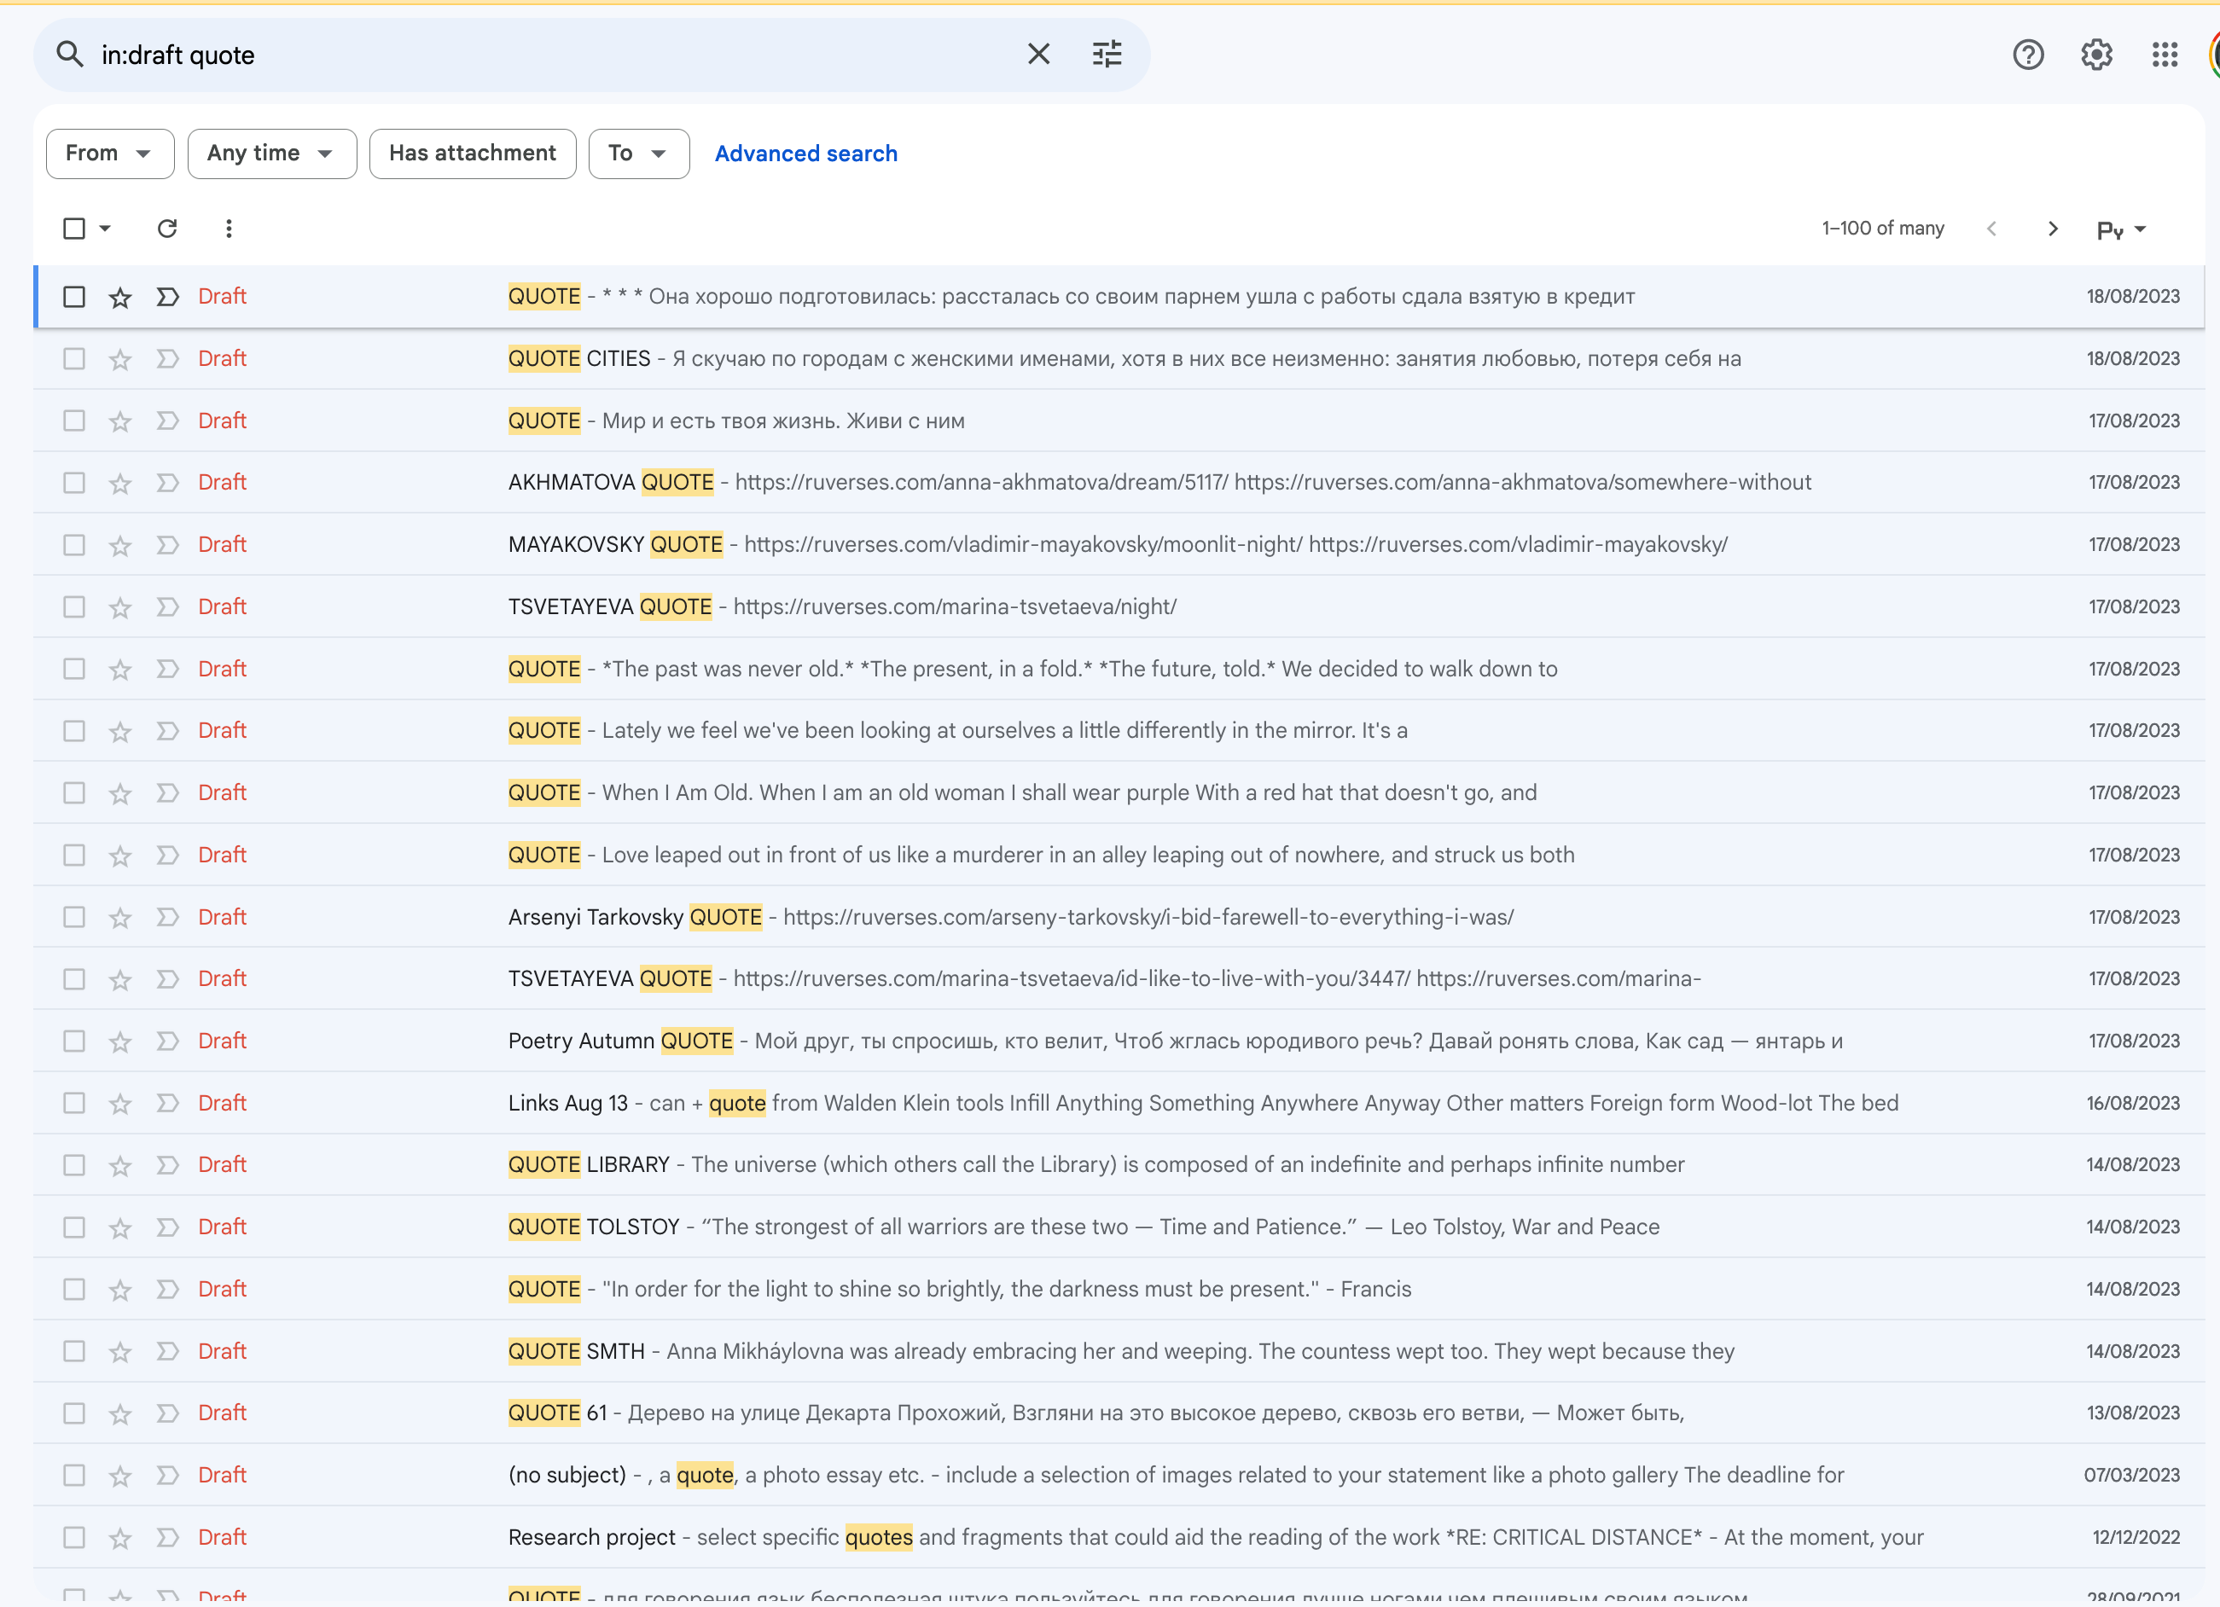
Task: Open the QUOTE SMTH draft about Anna Mikháylovna
Action: pyautogui.click(x=1119, y=1350)
